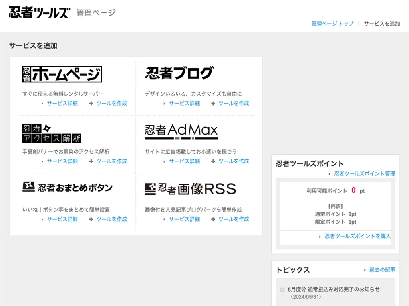Viewport: 409px width, 306px height.
Task: Click the 【内訳】 label in the points panel
Action: (336, 206)
